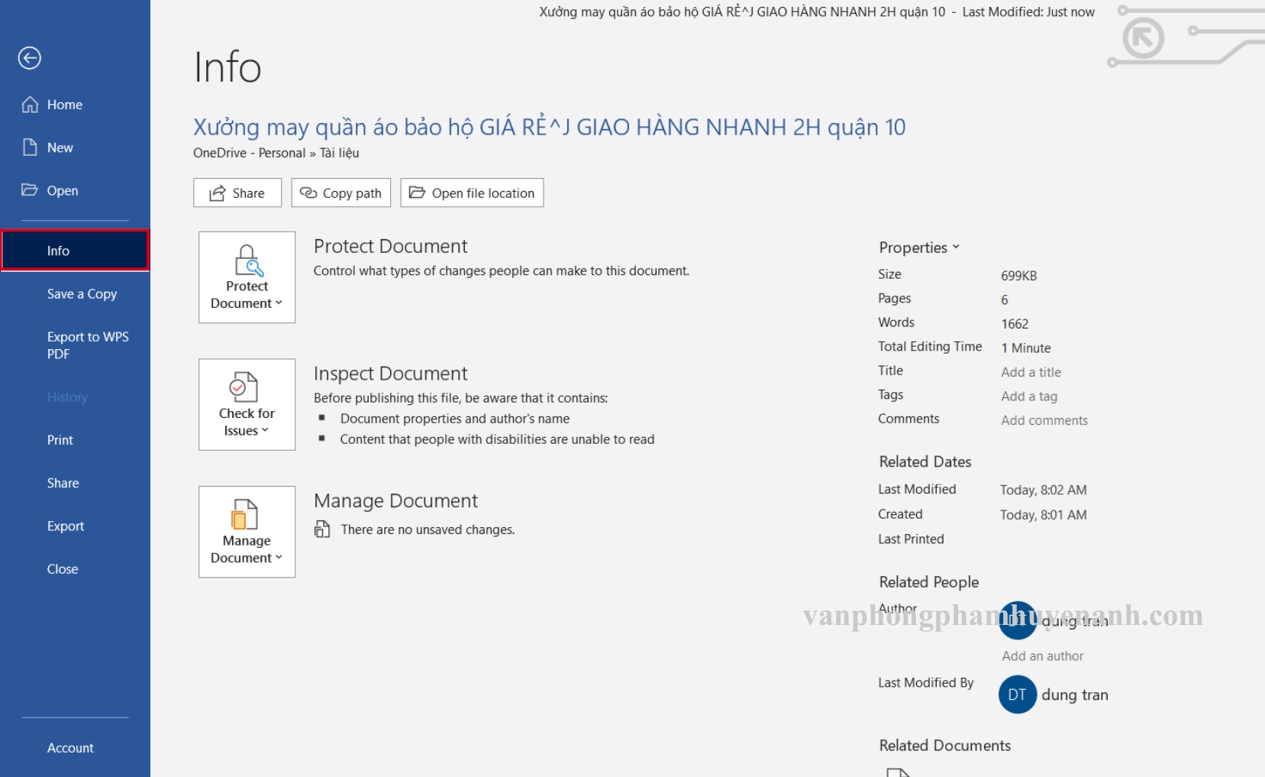The width and height of the screenshot is (1265, 777).
Task: Click the Home house icon
Action: 30,105
